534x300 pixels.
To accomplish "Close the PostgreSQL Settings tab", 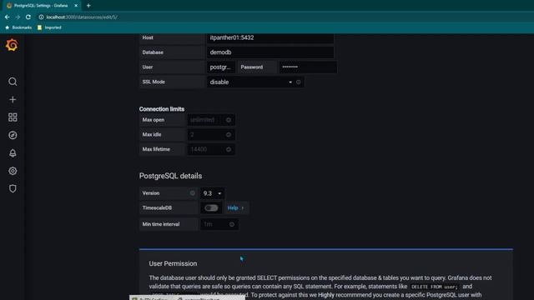I will click(x=76, y=6).
